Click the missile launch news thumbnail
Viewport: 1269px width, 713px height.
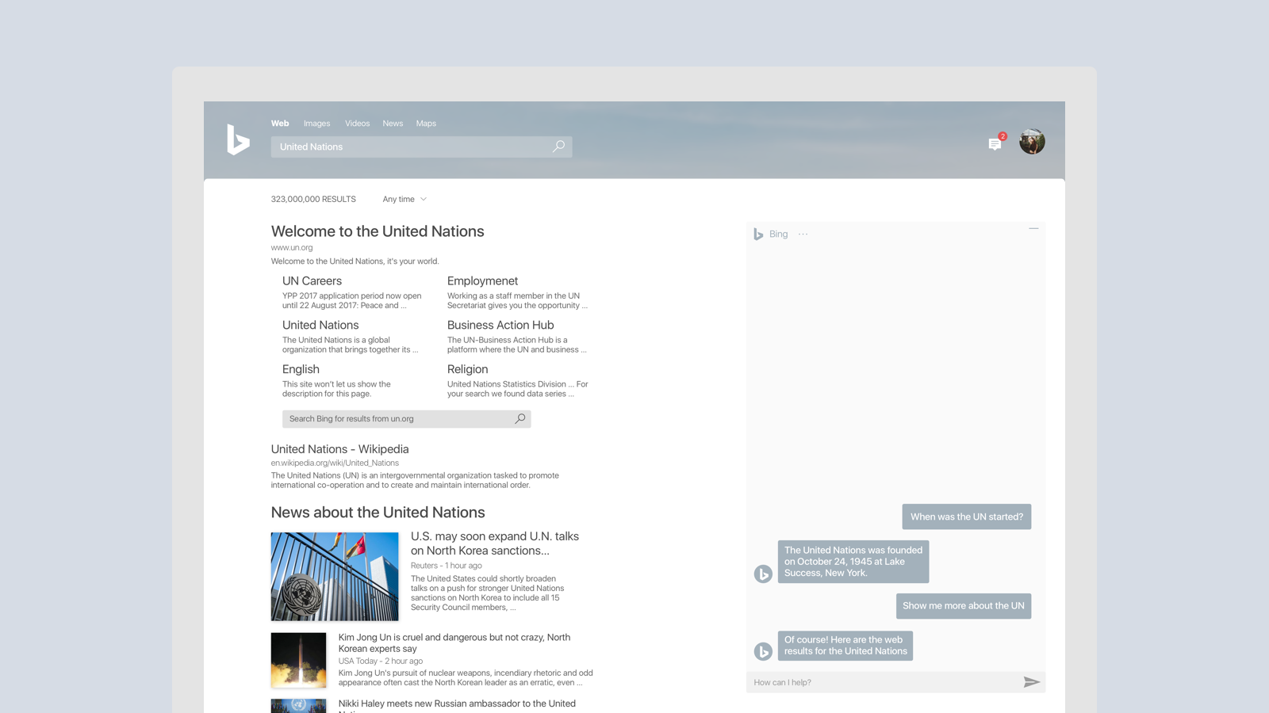(298, 660)
